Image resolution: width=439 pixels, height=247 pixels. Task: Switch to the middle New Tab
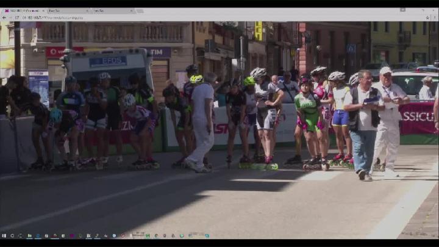[64, 10]
